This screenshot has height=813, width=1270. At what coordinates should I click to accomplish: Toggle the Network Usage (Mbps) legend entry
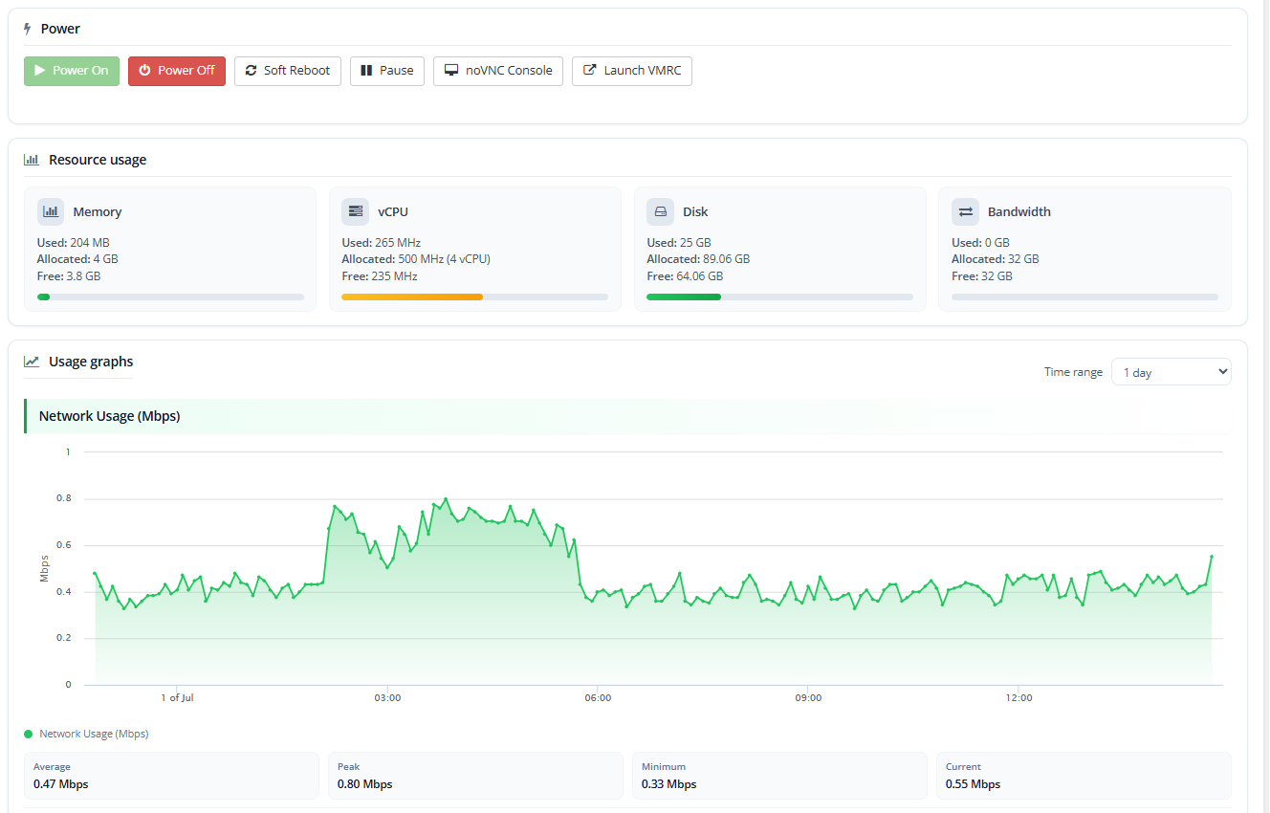tap(86, 734)
